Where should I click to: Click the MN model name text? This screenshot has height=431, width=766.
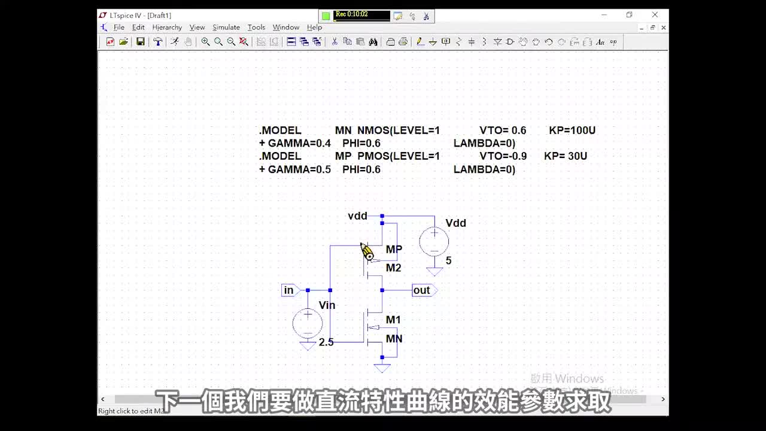click(x=394, y=339)
